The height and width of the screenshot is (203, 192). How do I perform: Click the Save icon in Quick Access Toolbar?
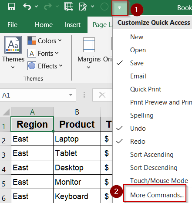coord(12,7)
